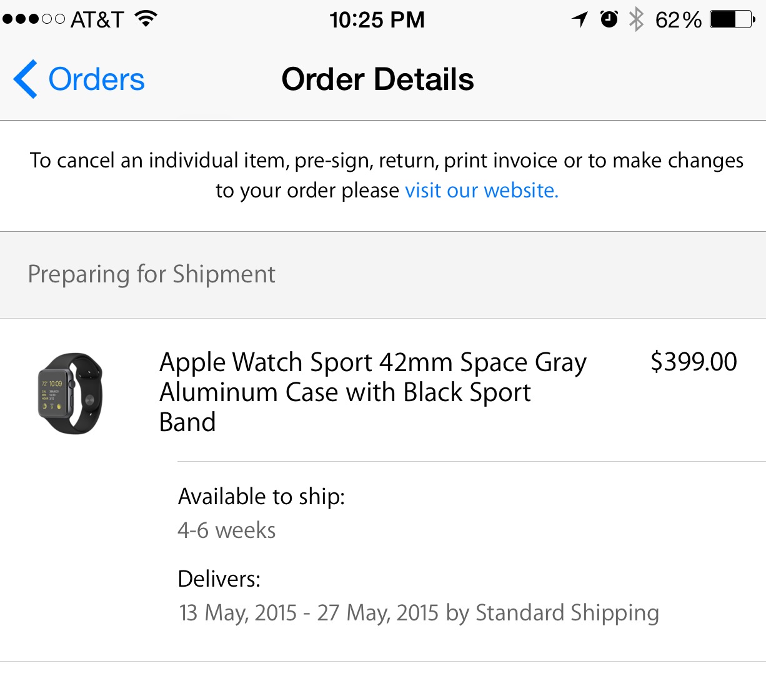Image resolution: width=766 pixels, height=686 pixels.
Task: Tap the Available to ship label
Action: [261, 497]
